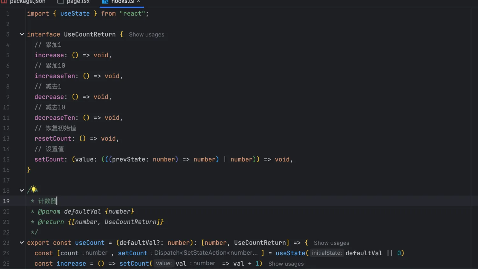Click setCount in the interface on line 15
478x269 pixels.
tap(49, 159)
